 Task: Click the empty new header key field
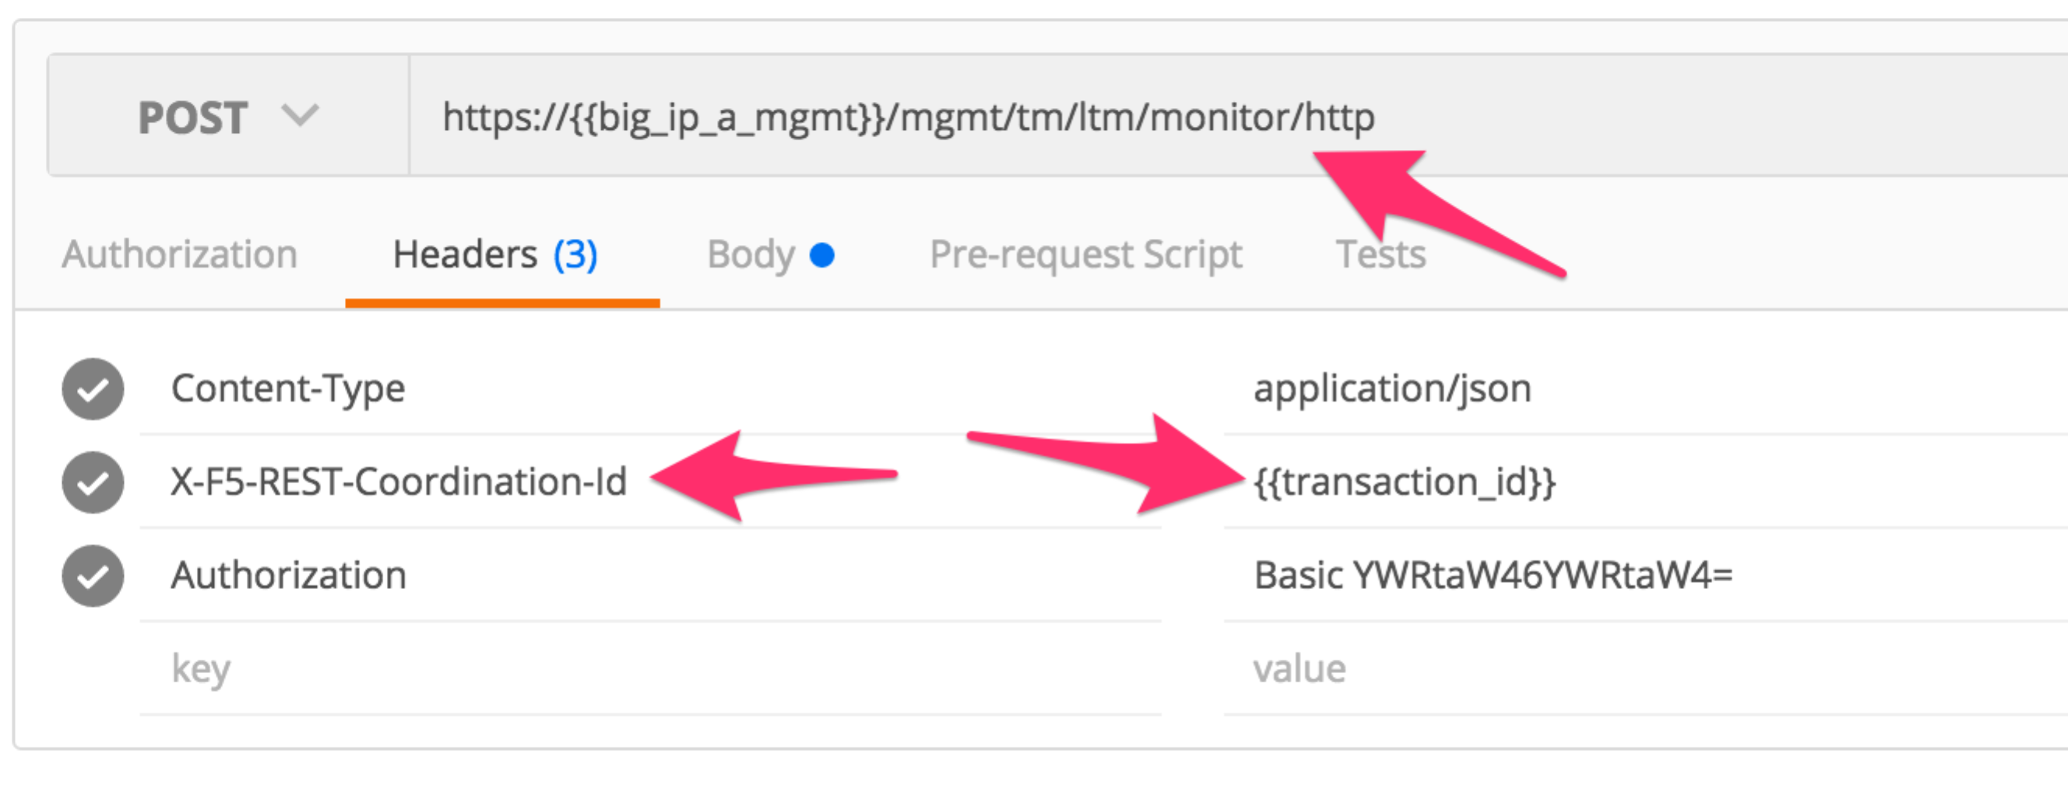(x=650, y=669)
